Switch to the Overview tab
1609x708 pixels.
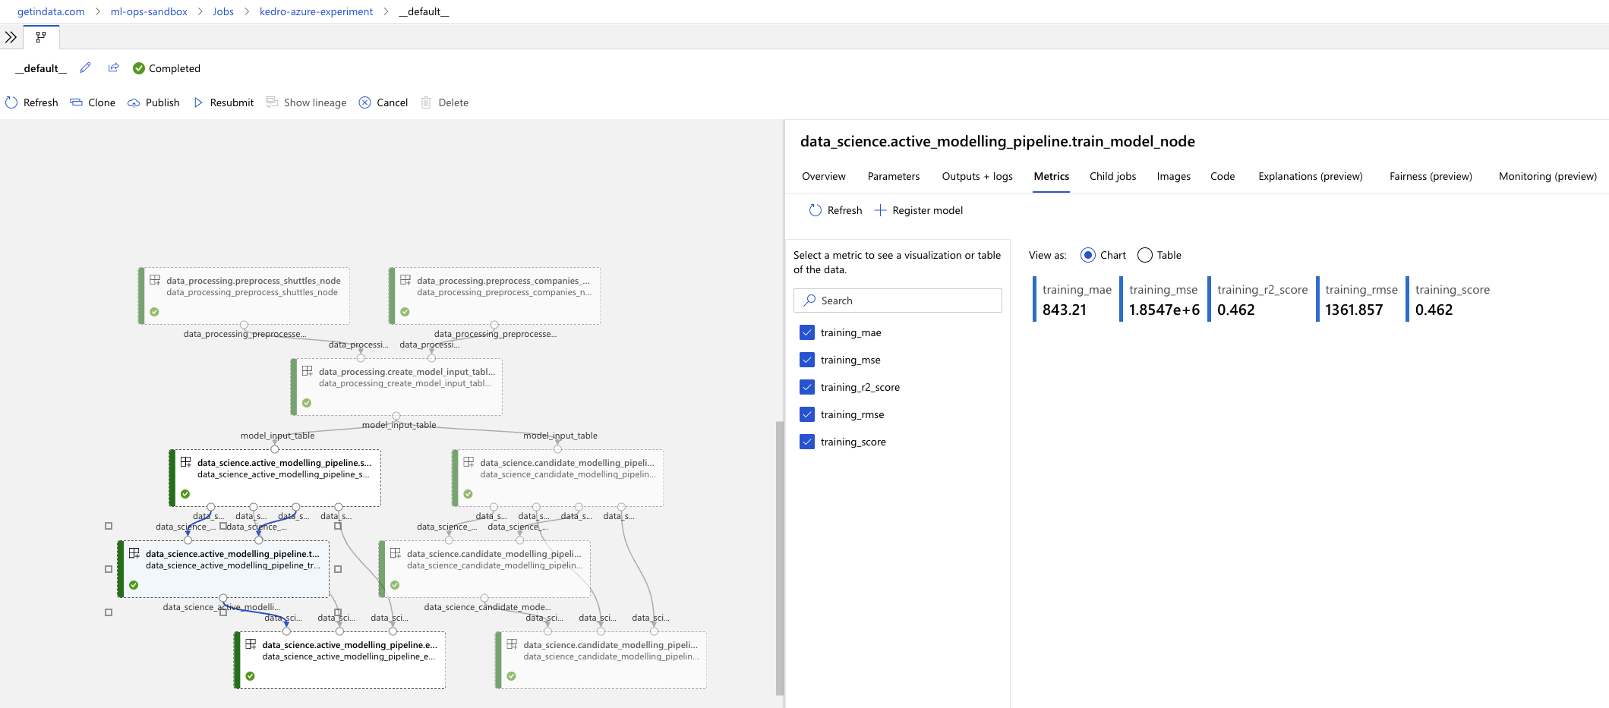tap(823, 176)
